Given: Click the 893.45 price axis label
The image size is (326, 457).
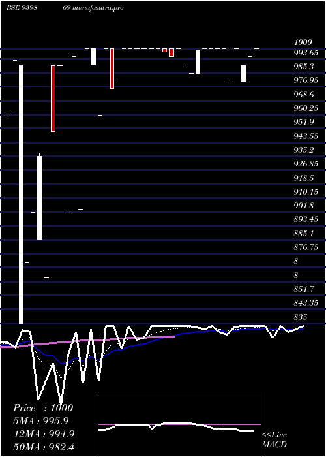Looking at the screenshot, I should point(306,219).
